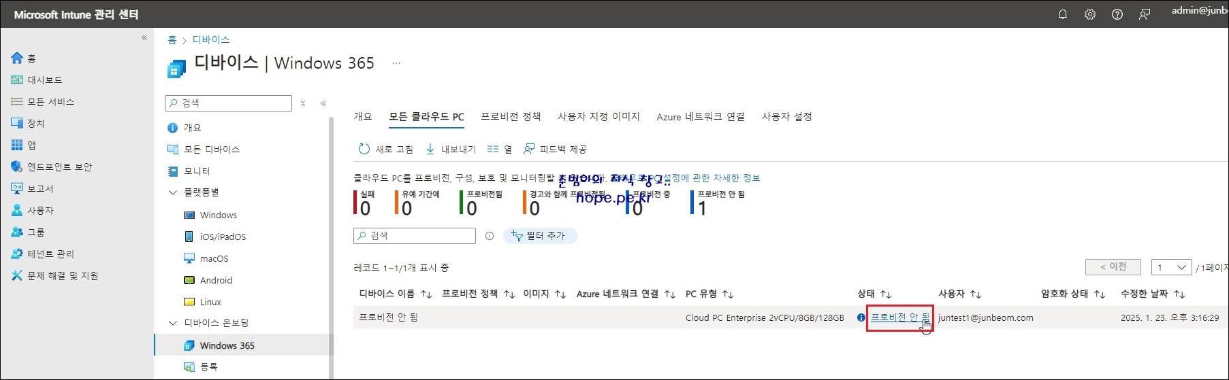Sort by Azure 네트워크 연결 column
The width and height of the screenshot is (1229, 380).
pos(626,294)
